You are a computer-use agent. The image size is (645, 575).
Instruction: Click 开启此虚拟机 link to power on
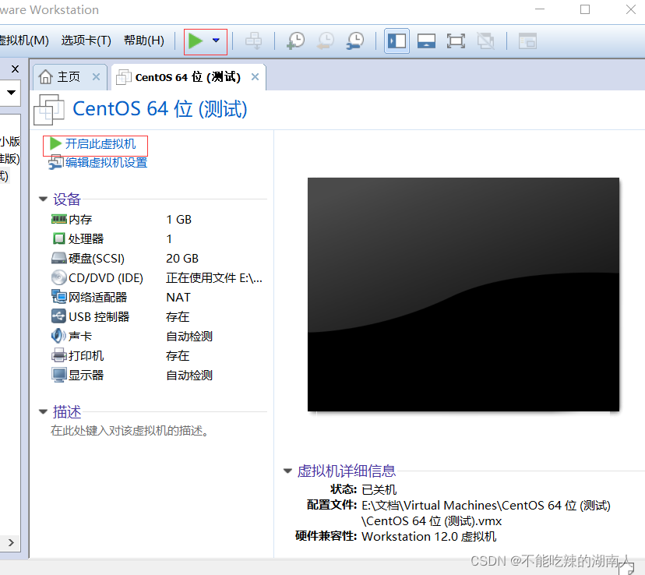coord(100,143)
